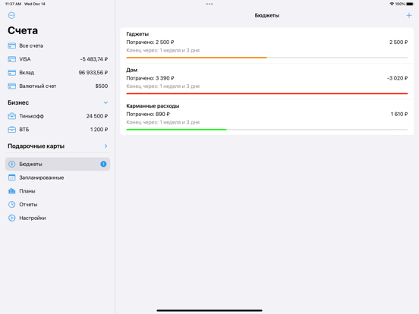Open the Гаджеты budget entry
The image size is (419, 314).
point(267,46)
